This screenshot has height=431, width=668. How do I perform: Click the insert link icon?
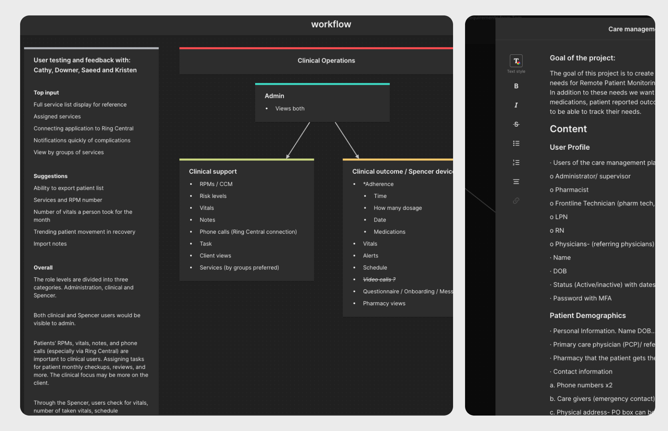(x=516, y=201)
